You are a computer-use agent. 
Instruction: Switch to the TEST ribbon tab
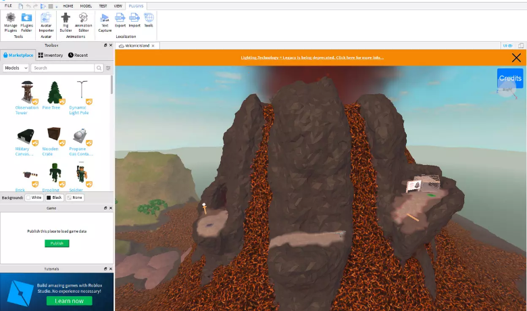103,6
